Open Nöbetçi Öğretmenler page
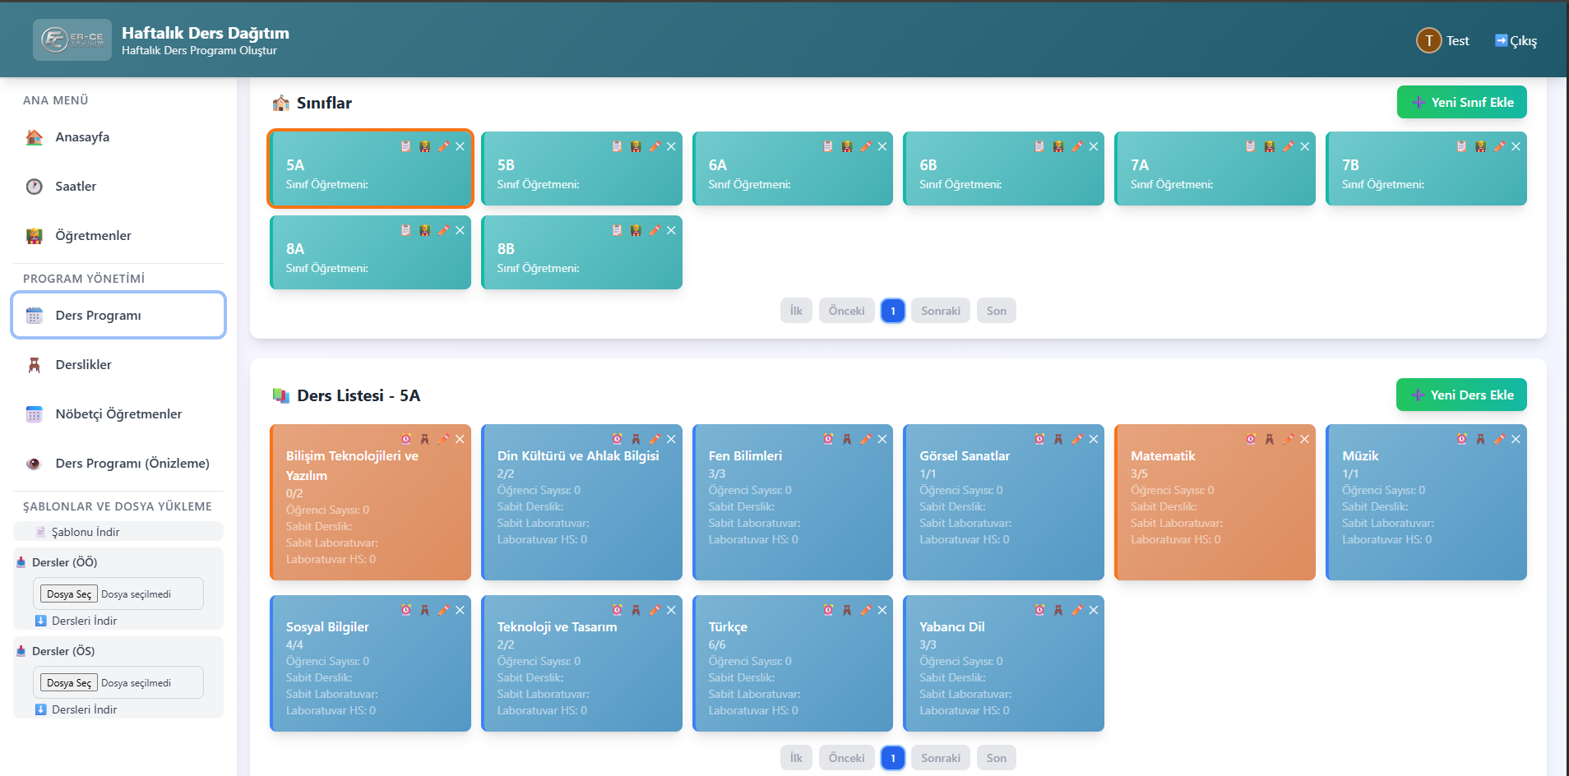Screen dimensions: 1569x776 point(118,414)
